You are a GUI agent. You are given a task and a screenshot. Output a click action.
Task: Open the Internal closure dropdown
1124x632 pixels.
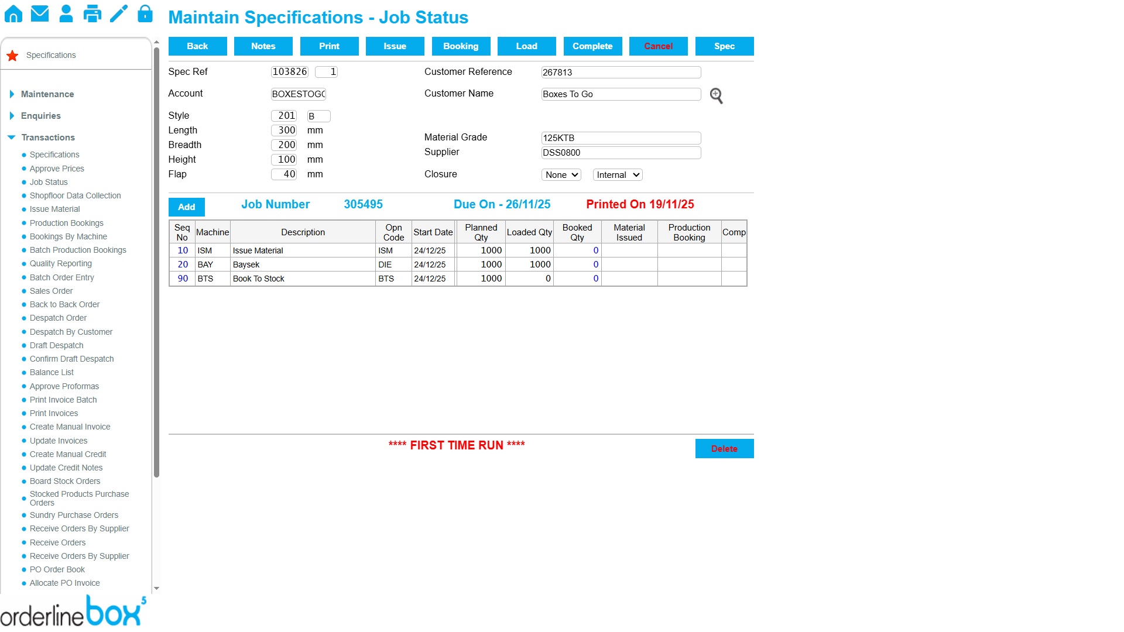[617, 175]
